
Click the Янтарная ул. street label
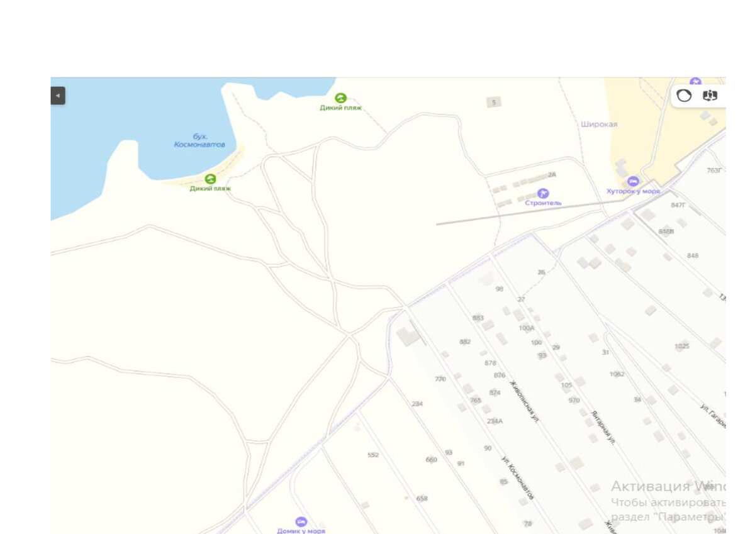(603, 428)
